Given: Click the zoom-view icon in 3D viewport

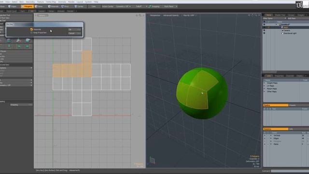Looking at the screenshot, I should point(256,15).
